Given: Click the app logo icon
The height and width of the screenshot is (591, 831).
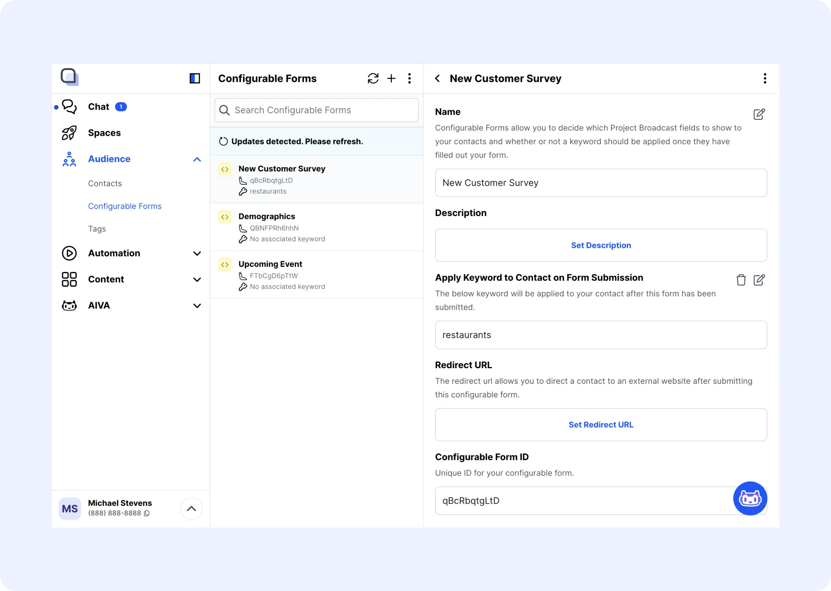Looking at the screenshot, I should [x=69, y=77].
